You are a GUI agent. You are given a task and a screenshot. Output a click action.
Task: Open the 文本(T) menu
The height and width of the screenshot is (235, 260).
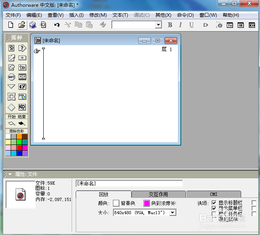(120, 15)
